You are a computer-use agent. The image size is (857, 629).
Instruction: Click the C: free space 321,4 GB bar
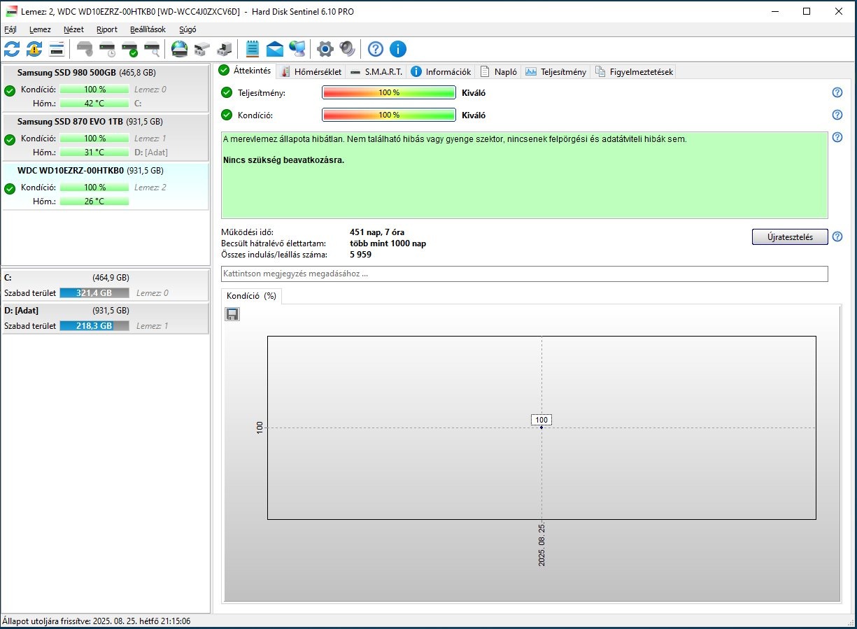coord(94,293)
